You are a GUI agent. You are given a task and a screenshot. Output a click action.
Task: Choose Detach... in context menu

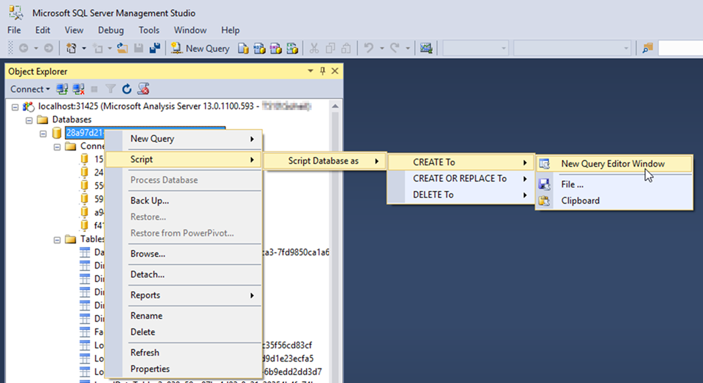click(184, 274)
